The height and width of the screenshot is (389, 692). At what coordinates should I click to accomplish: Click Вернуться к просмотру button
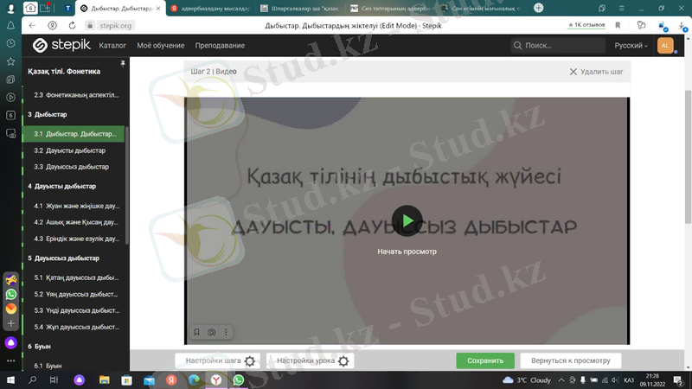[x=570, y=360]
